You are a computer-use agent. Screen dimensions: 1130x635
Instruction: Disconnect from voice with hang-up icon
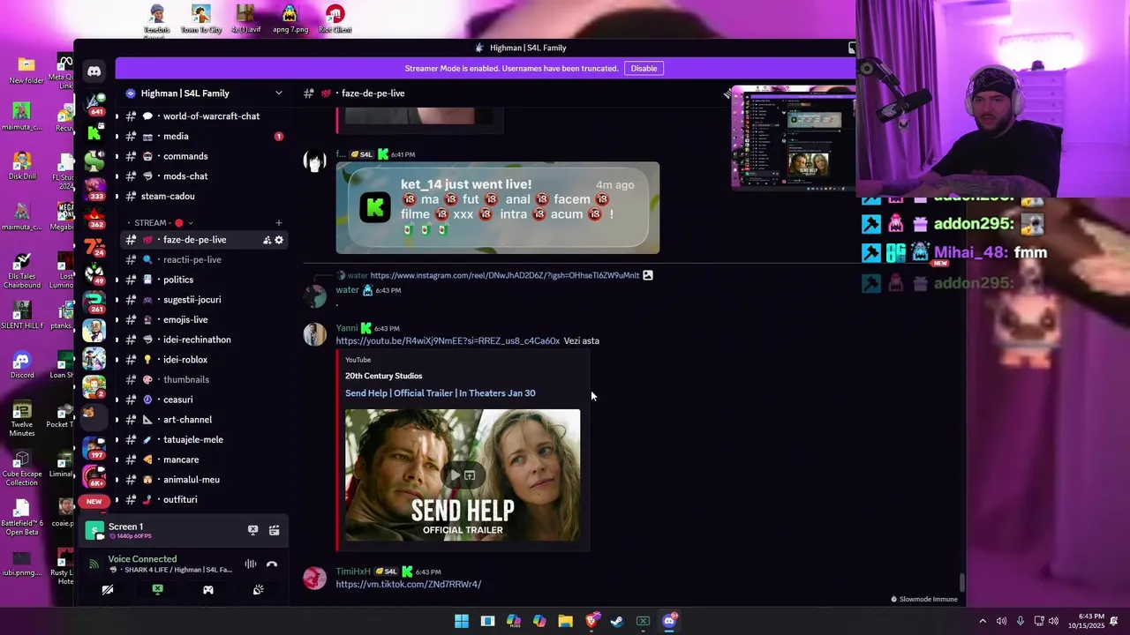(x=272, y=564)
